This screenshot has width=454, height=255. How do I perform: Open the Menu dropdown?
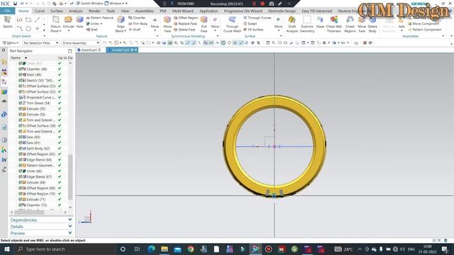[x=11, y=42]
